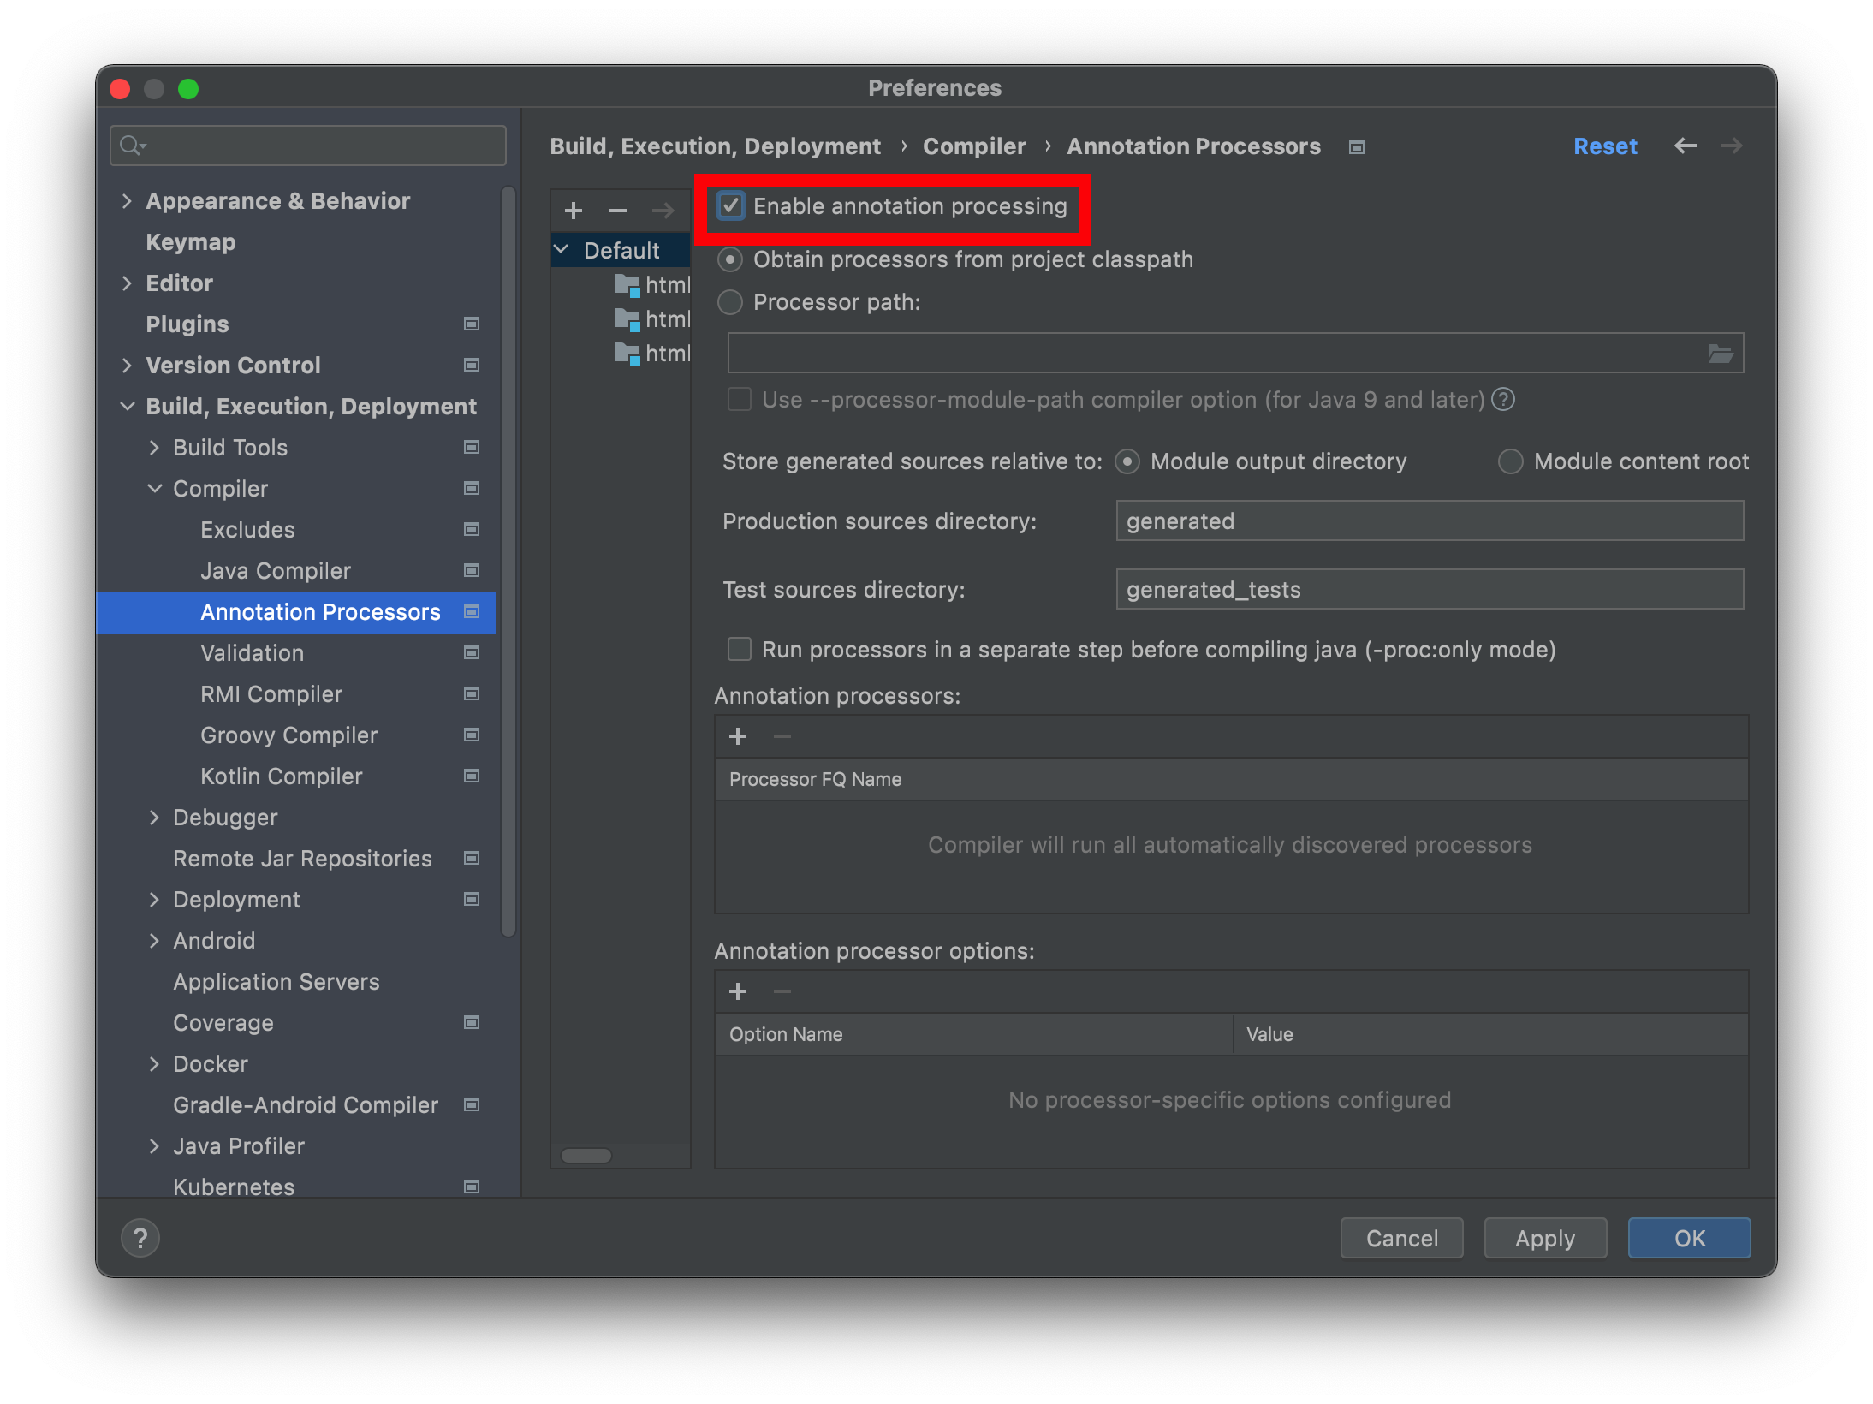The width and height of the screenshot is (1873, 1404).
Task: Collapse the Compiler tree node
Action: [155, 489]
